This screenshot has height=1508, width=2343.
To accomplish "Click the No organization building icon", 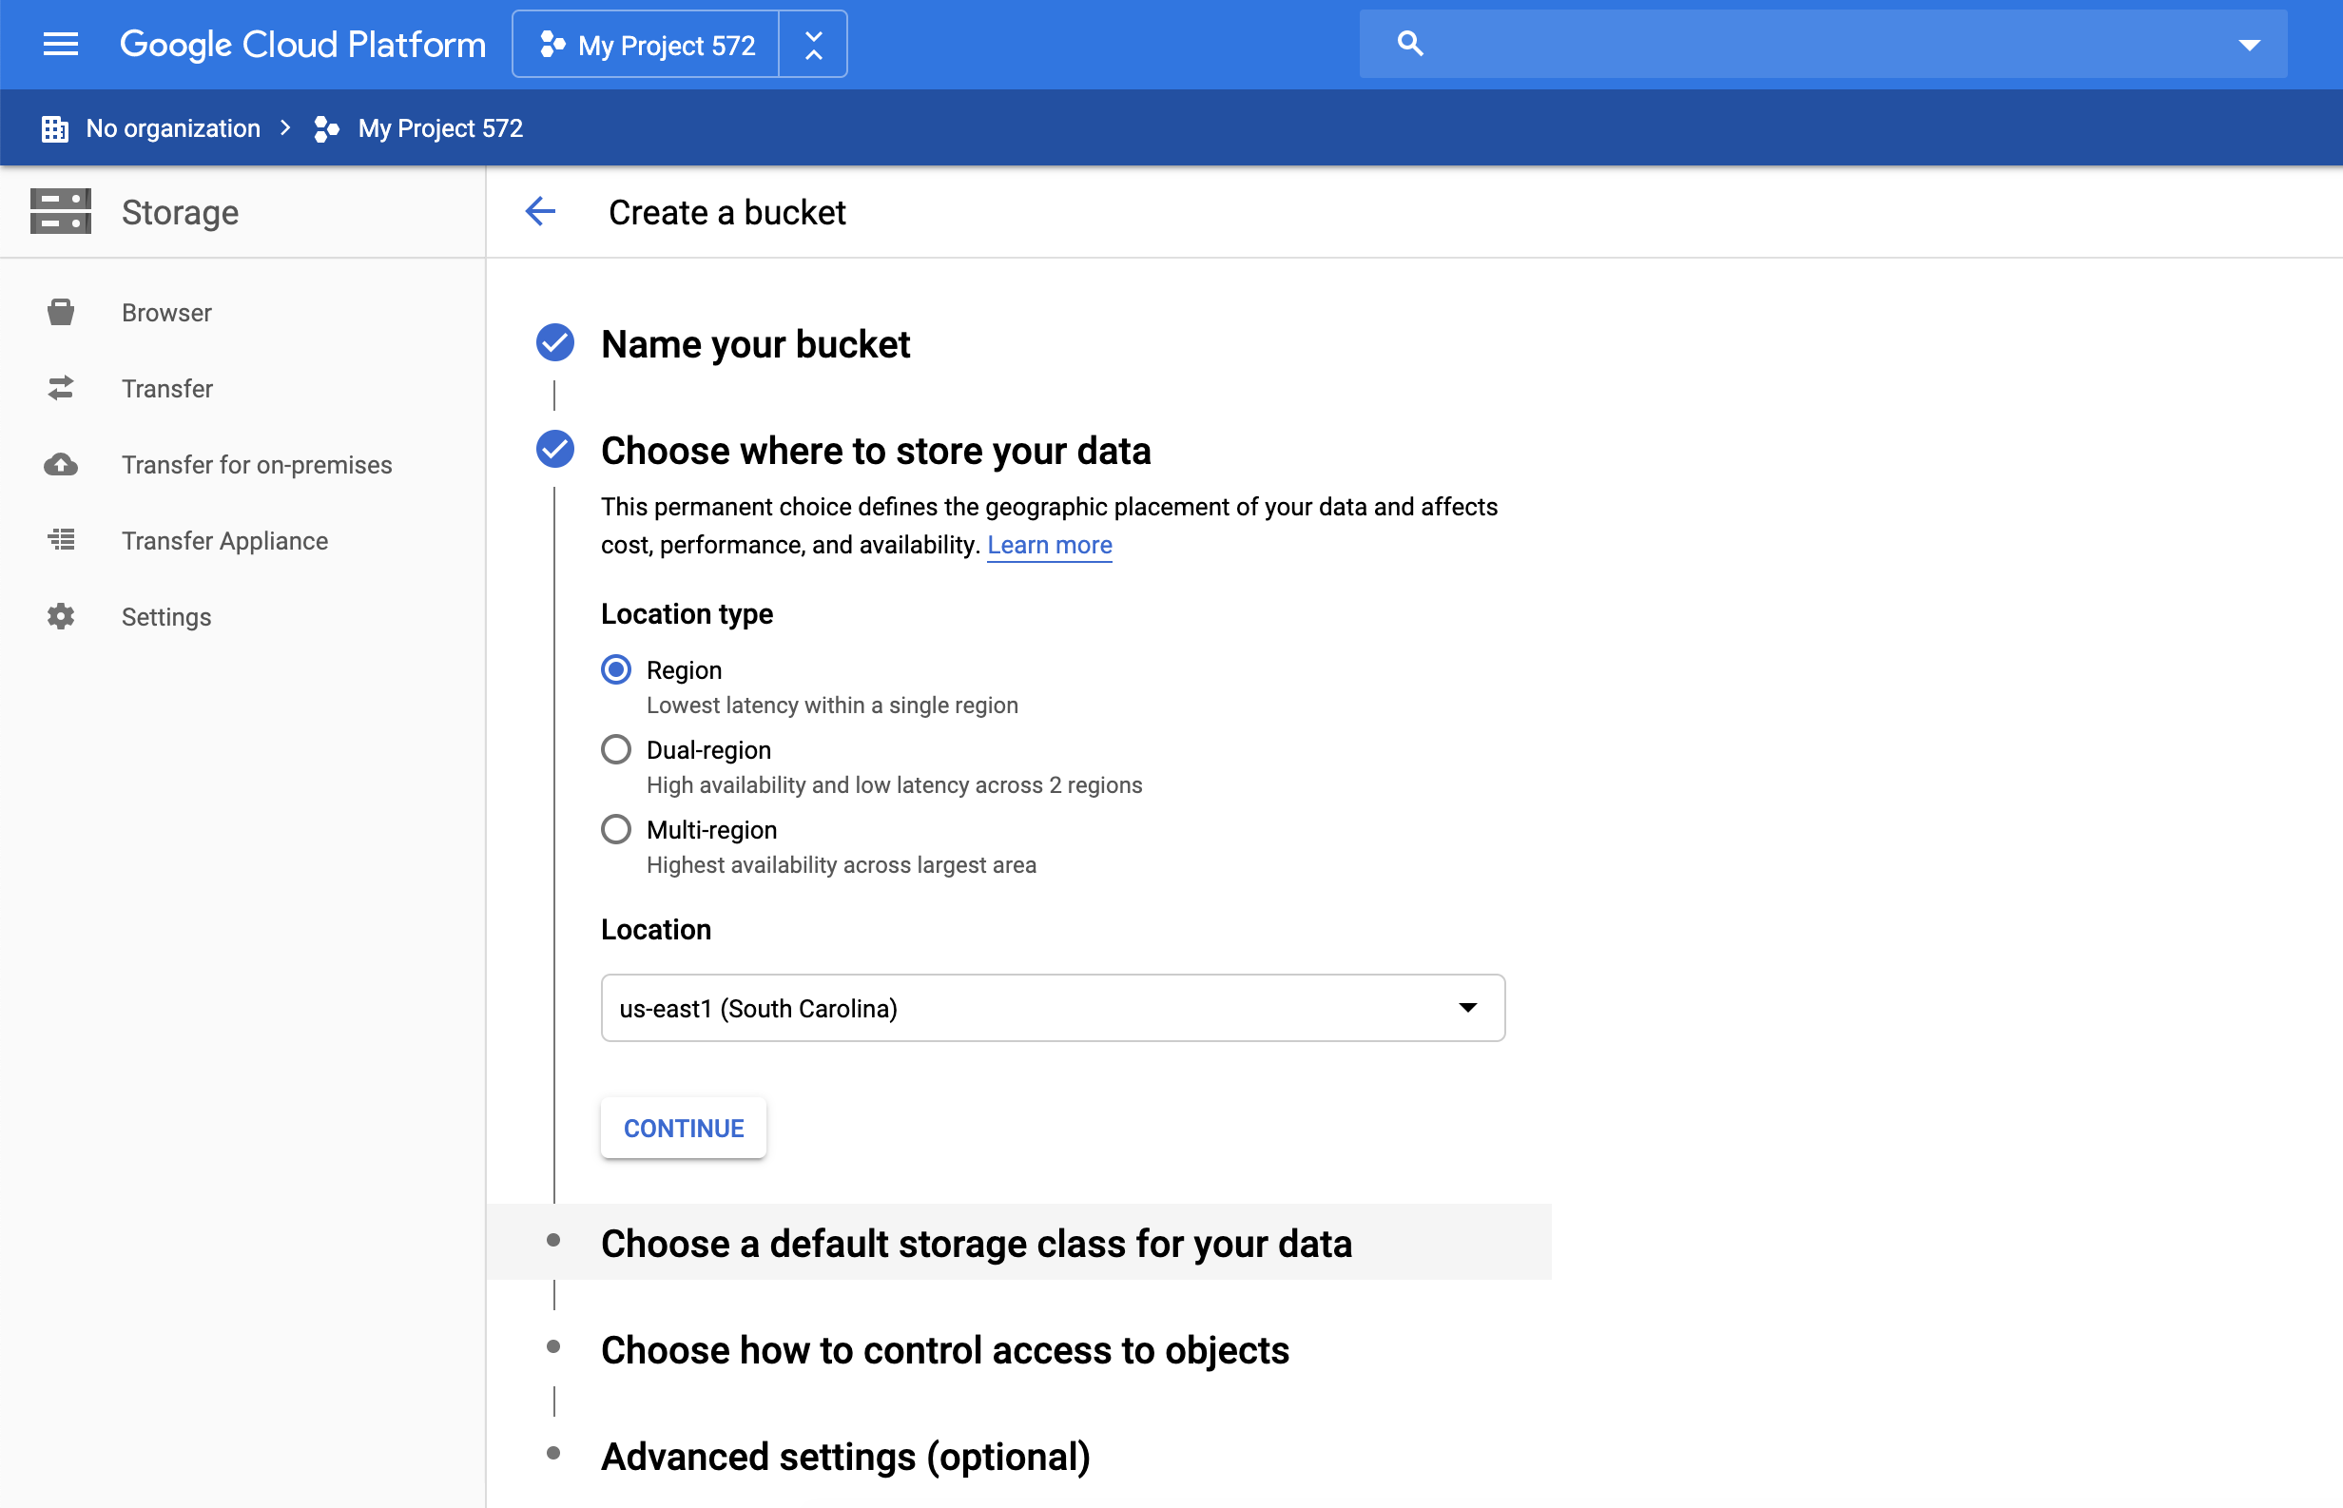I will coord(55,128).
